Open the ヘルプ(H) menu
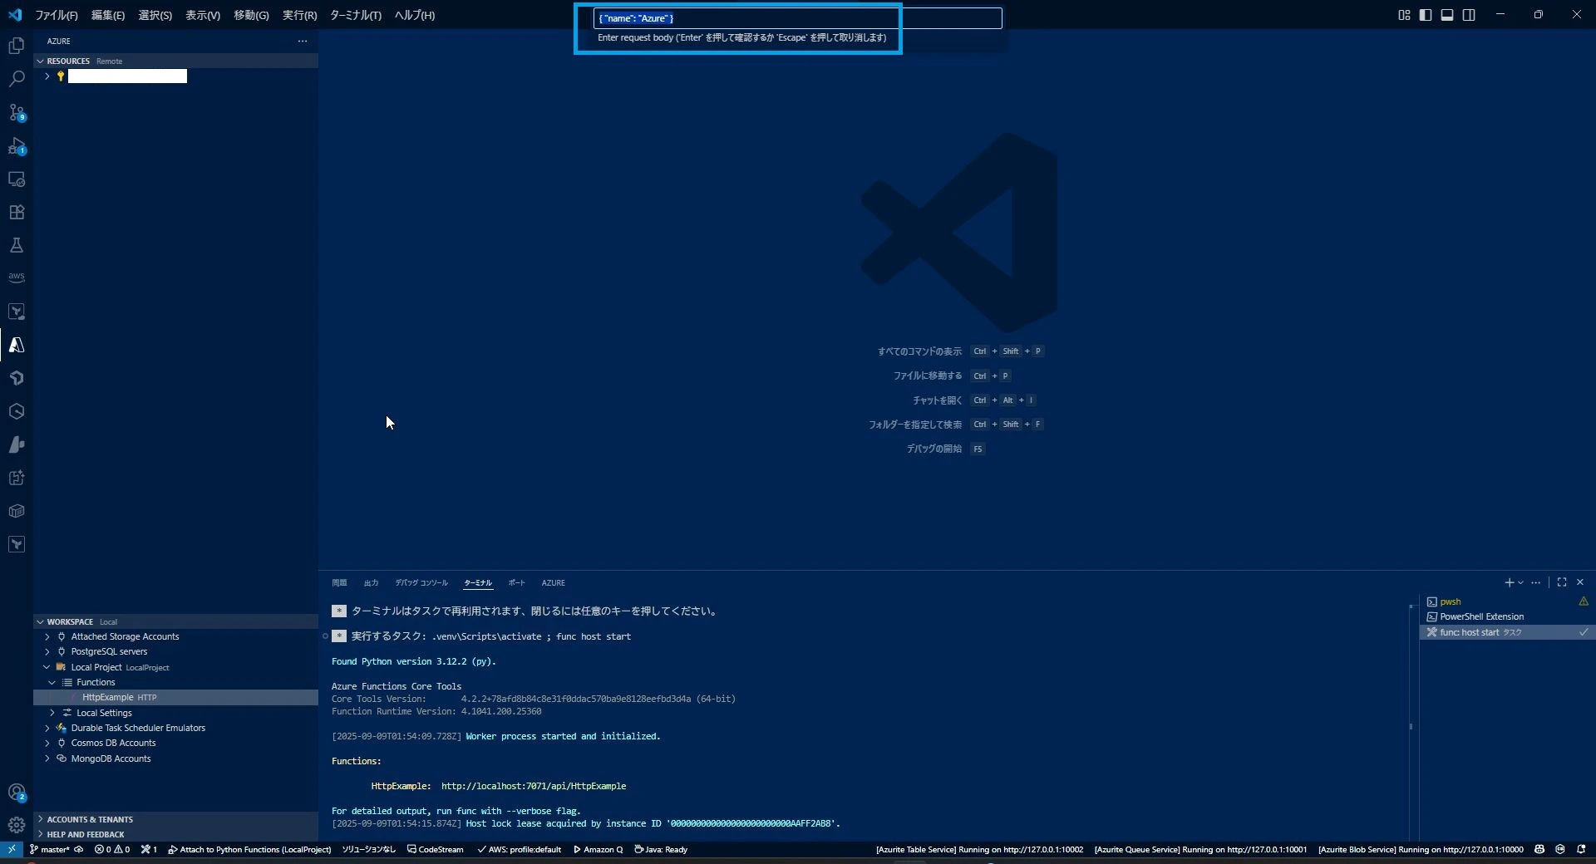 pyautogui.click(x=414, y=15)
